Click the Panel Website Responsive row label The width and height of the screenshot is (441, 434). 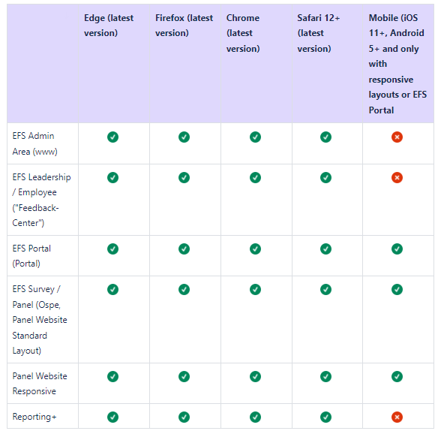(40, 384)
